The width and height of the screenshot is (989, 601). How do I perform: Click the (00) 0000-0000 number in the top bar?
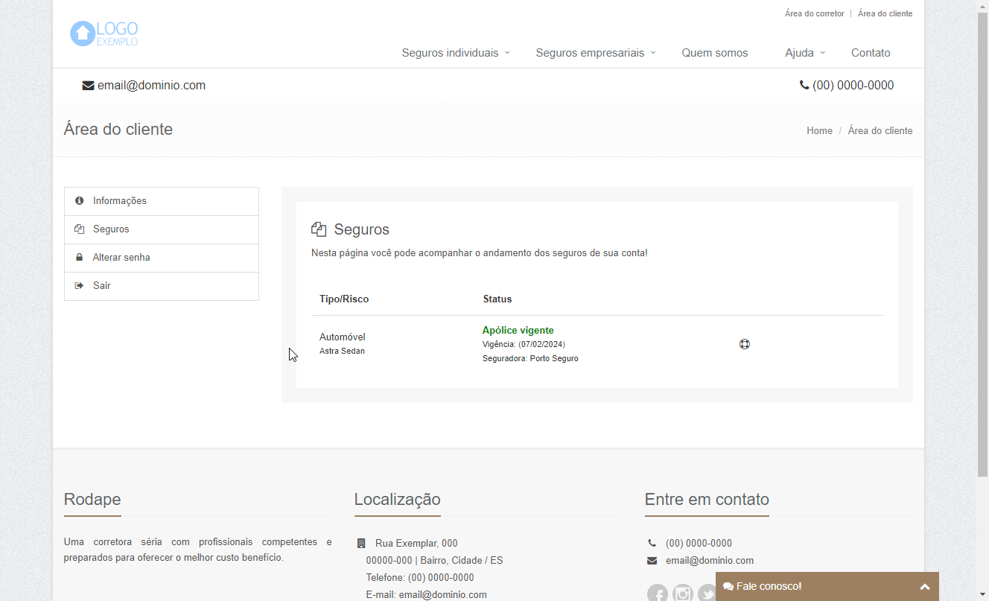click(853, 86)
